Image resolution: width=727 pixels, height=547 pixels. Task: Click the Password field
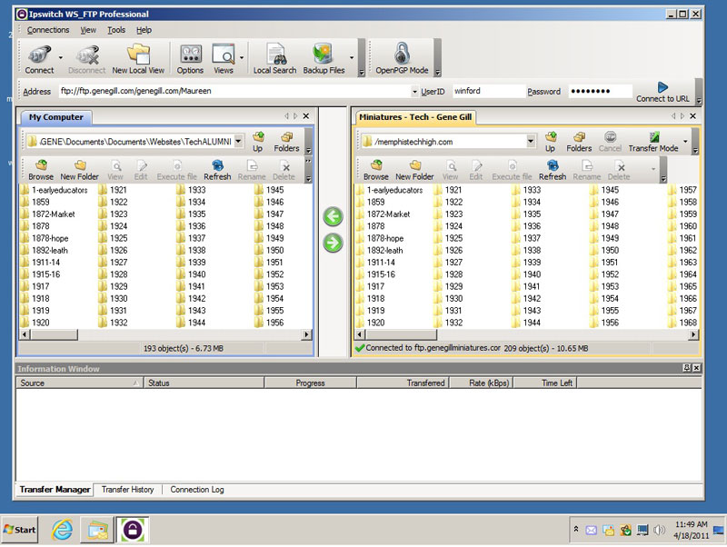click(x=600, y=92)
